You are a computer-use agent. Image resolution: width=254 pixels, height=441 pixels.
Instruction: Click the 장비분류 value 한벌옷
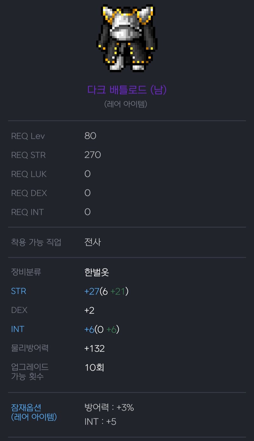coord(97,272)
